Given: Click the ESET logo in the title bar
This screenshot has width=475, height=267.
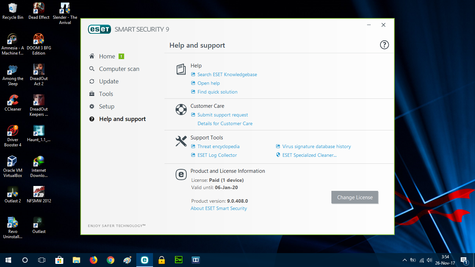Looking at the screenshot, I should 100,29.
